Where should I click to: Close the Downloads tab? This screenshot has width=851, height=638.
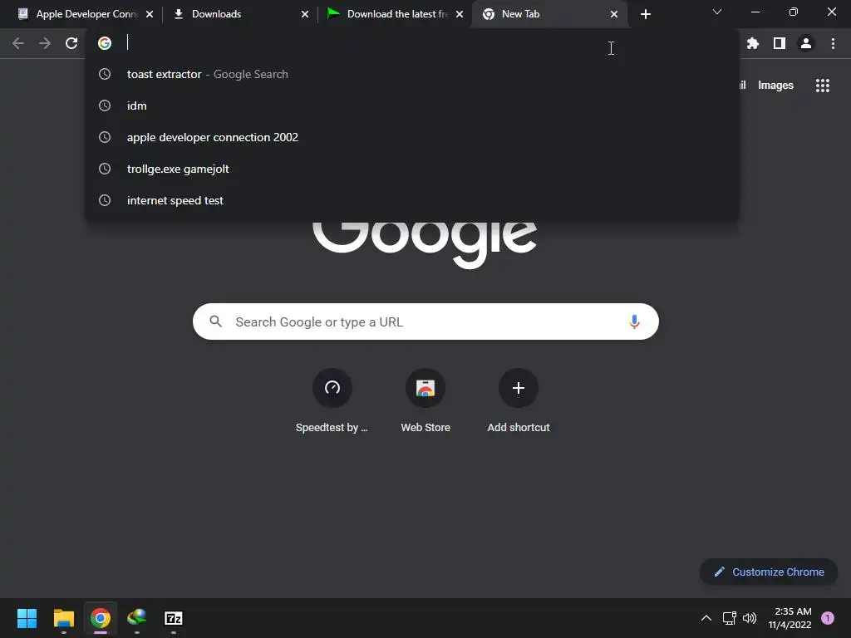305,14
